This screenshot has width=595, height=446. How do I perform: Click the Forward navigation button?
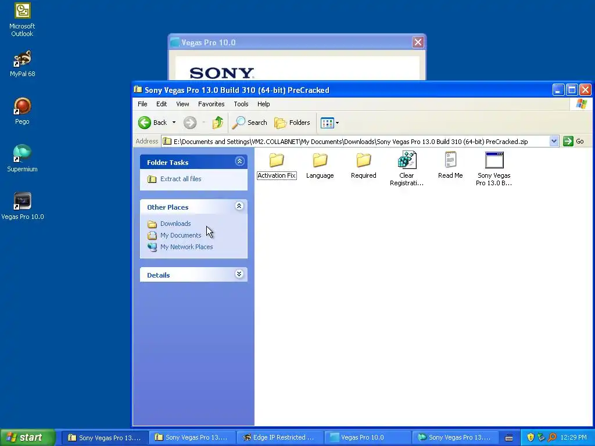tap(190, 123)
